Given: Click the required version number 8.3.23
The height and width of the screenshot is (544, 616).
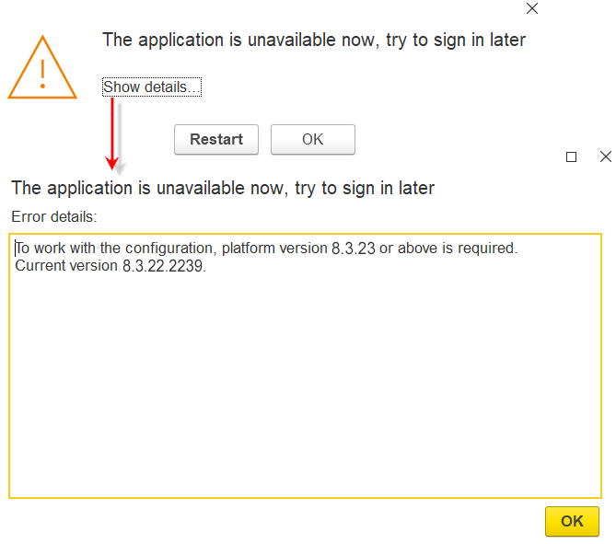Looking at the screenshot, I should click(353, 249).
